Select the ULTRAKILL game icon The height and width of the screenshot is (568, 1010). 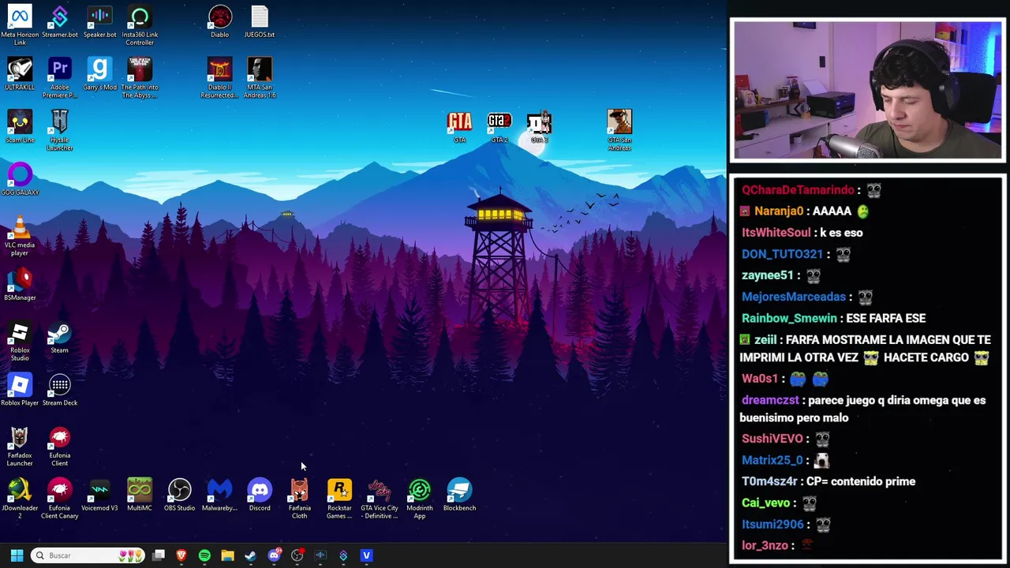pyautogui.click(x=20, y=73)
